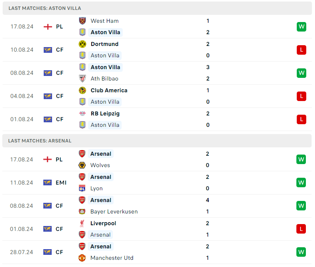Click the West Ham club crest
The height and width of the screenshot is (267, 315).
(x=82, y=21)
